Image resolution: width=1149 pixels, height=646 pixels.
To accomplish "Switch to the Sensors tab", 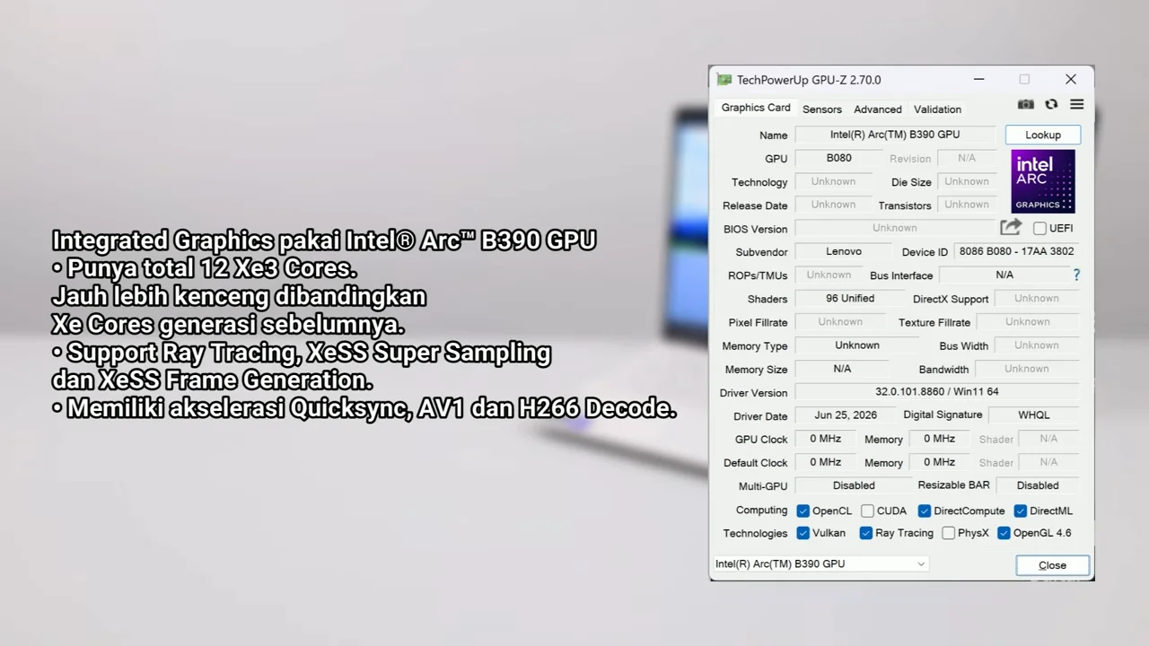I will coord(822,109).
